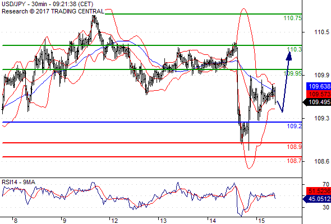
Task: Click the 110.5 price axis label
Action: click(321, 32)
